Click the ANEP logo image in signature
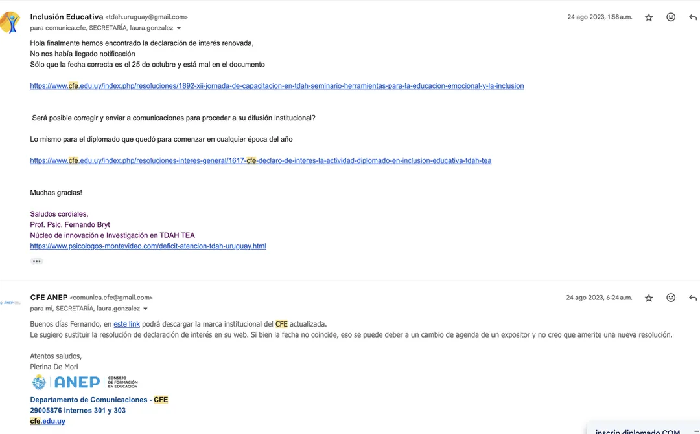Viewport: 700px width, 434px height. point(84,382)
